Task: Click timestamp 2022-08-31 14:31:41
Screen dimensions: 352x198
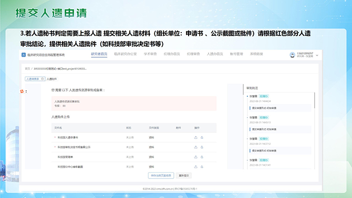Action: tap(260, 165)
